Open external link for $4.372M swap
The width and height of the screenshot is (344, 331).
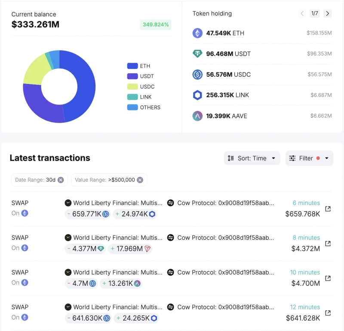(x=328, y=244)
